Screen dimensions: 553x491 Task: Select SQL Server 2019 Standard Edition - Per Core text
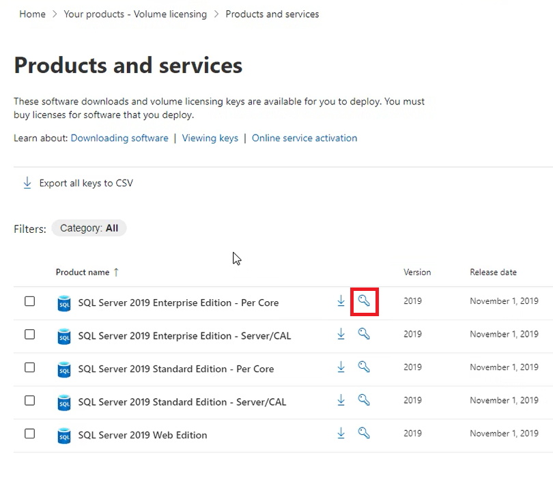(176, 369)
